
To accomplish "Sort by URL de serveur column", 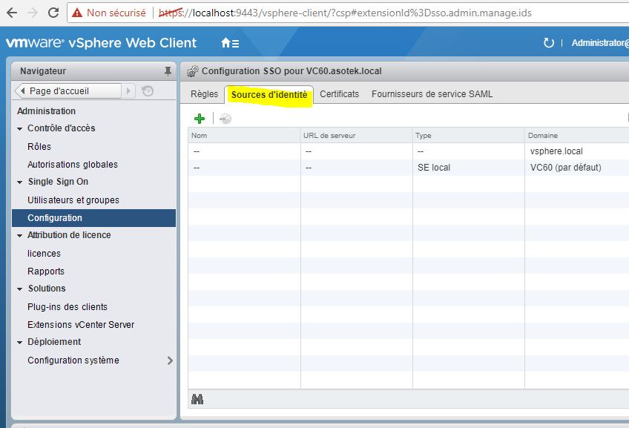I will (x=357, y=136).
